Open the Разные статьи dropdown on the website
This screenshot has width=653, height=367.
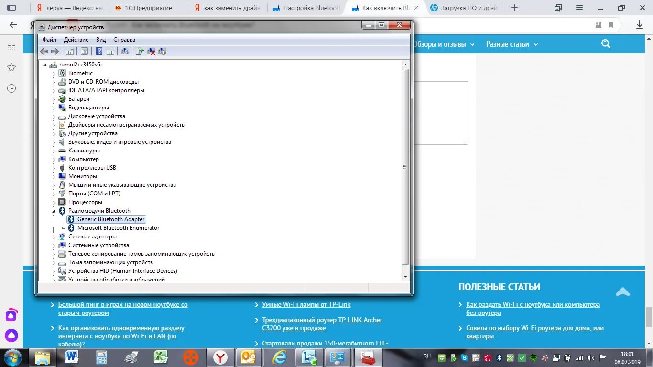512,44
